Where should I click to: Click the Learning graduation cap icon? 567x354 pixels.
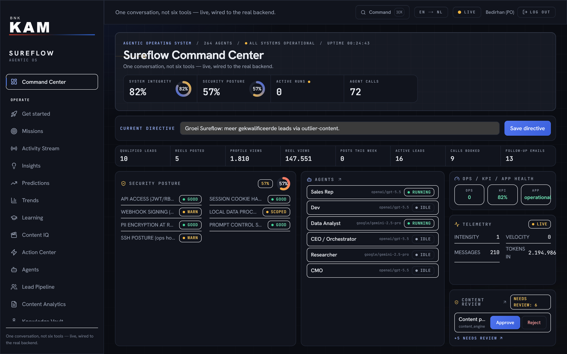(14, 218)
